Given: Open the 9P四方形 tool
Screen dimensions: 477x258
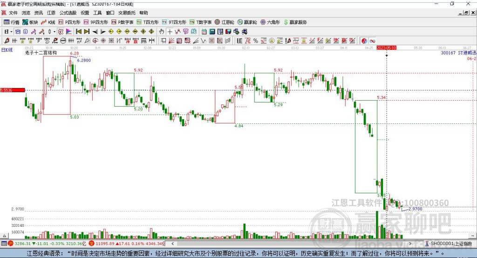Looking at the screenshot, I should click(x=96, y=22).
